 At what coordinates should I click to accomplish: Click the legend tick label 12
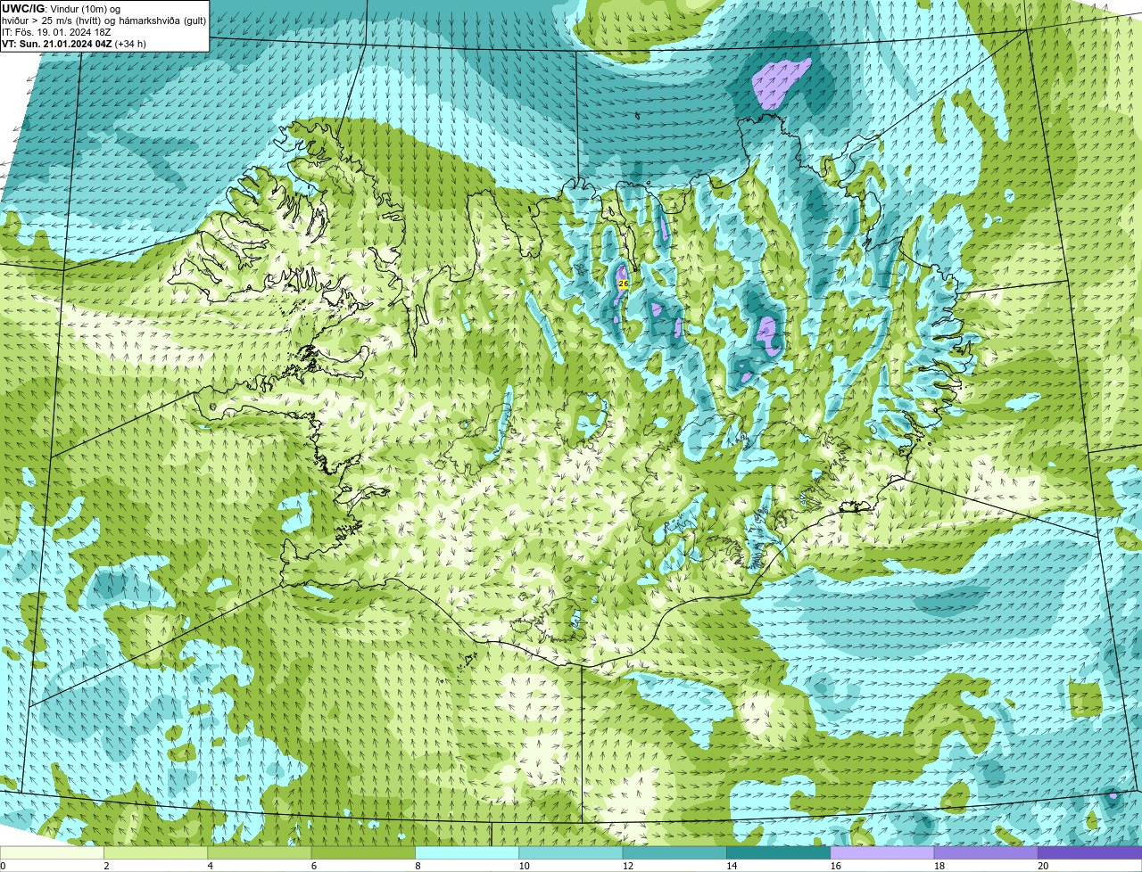pyautogui.click(x=627, y=866)
